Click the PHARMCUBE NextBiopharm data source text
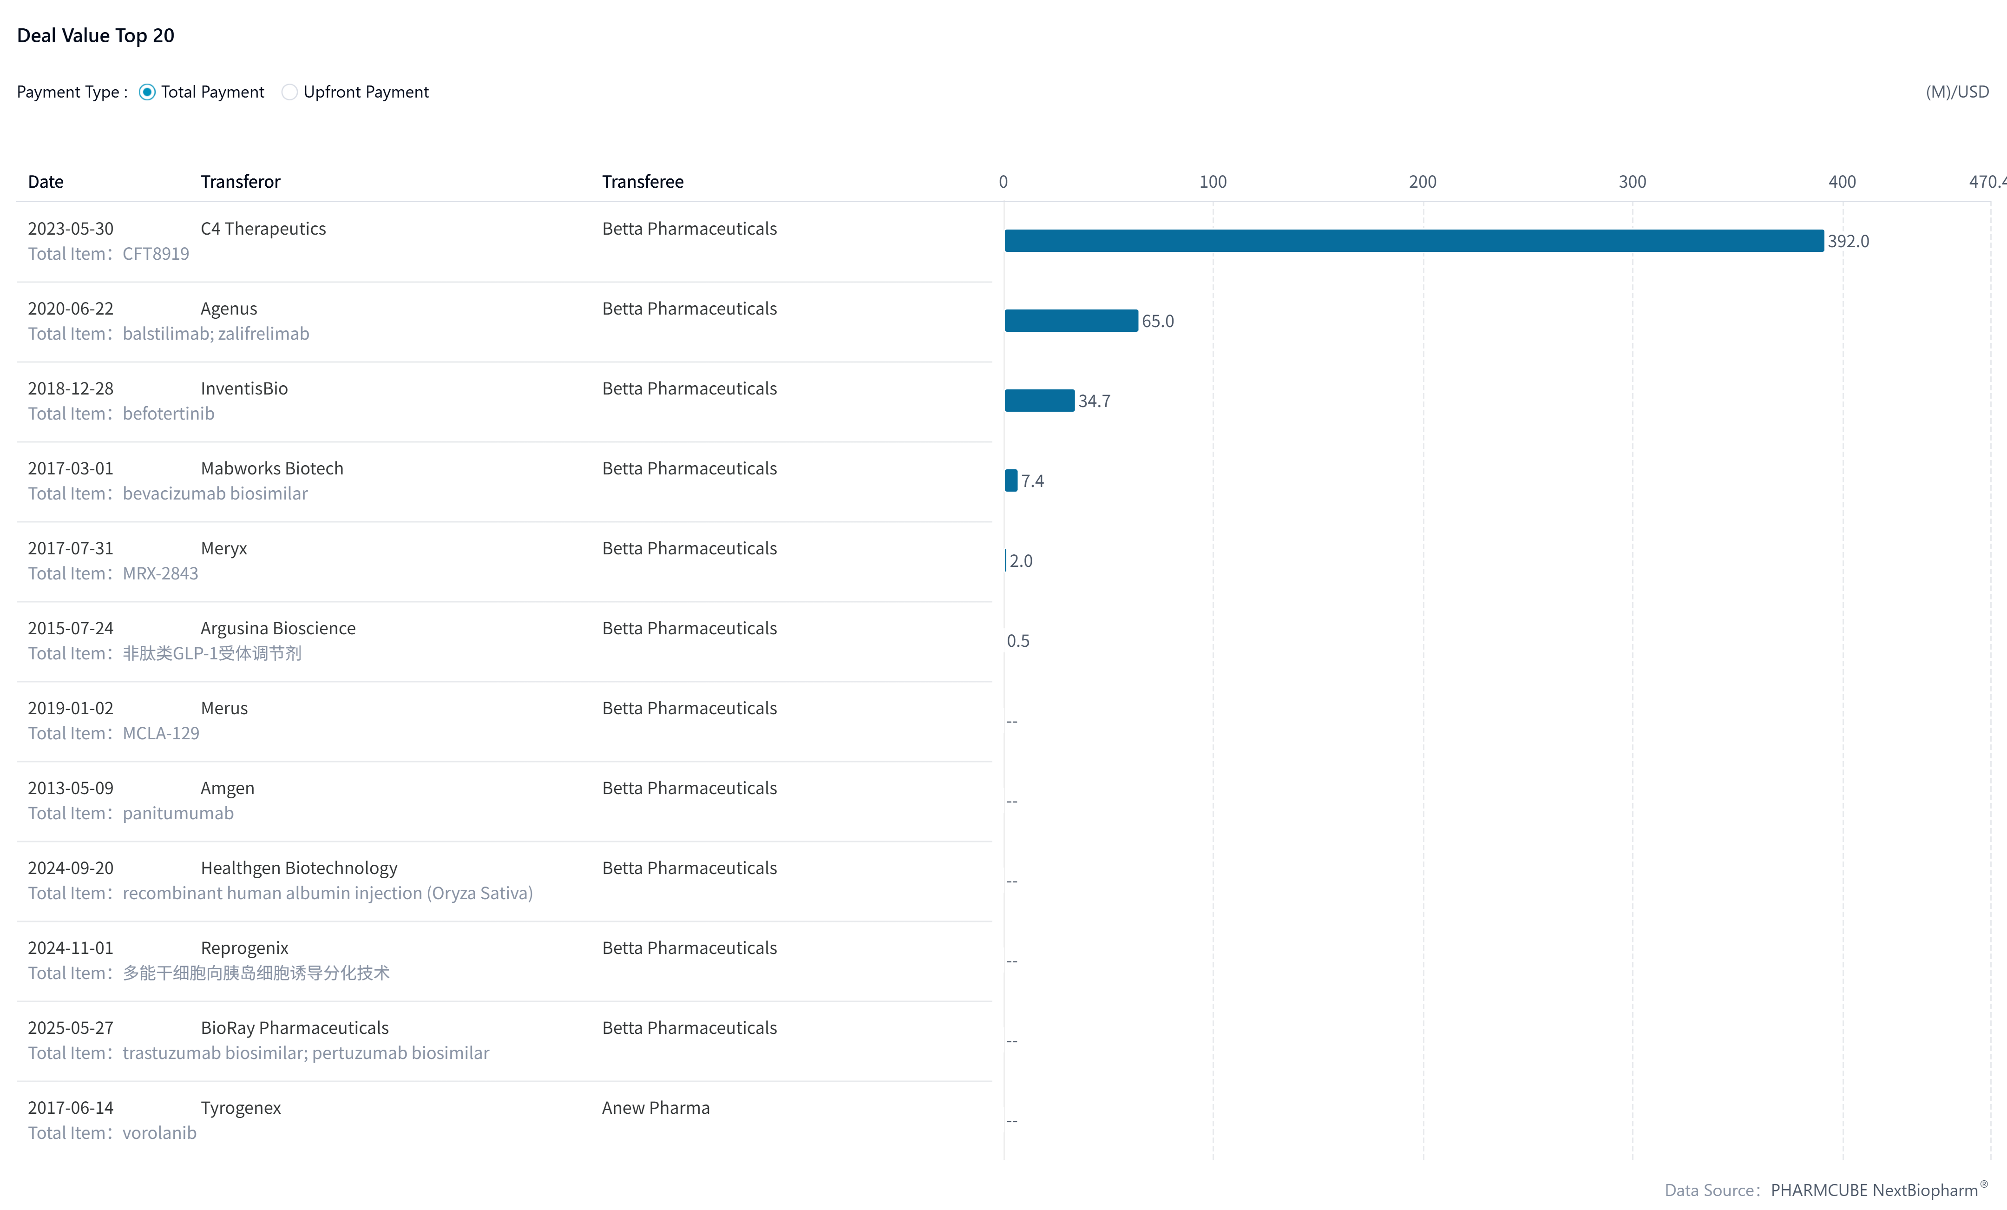Image resolution: width=2007 pixels, height=1210 pixels. coord(1873,1190)
